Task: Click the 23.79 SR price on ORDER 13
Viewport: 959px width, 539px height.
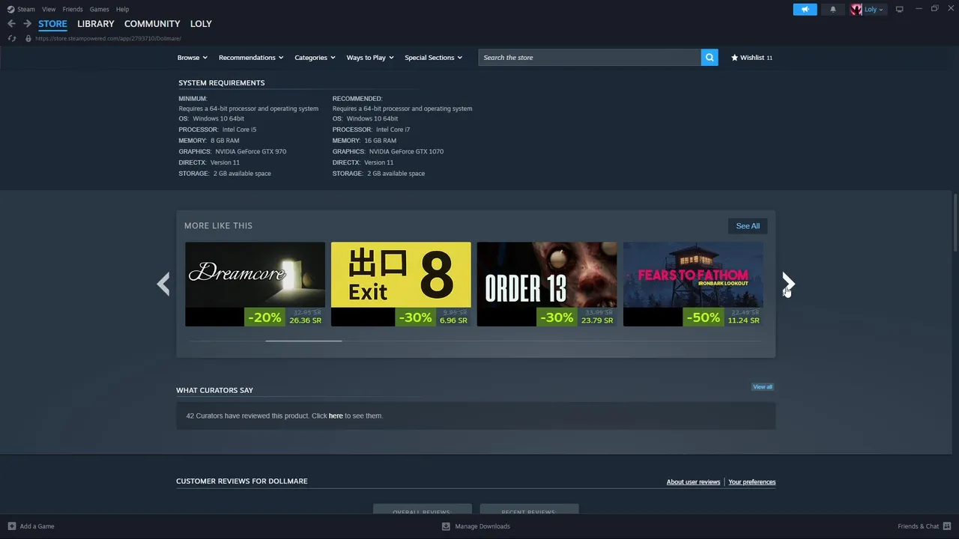Action: [597, 320]
